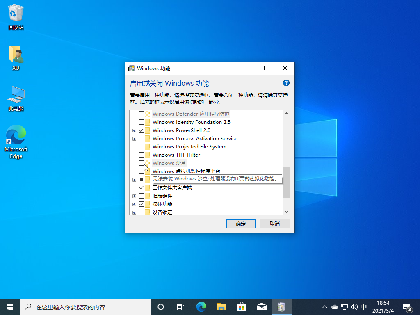Select the Windows Projected File System label
The width and height of the screenshot is (420, 315).
coord(189,147)
